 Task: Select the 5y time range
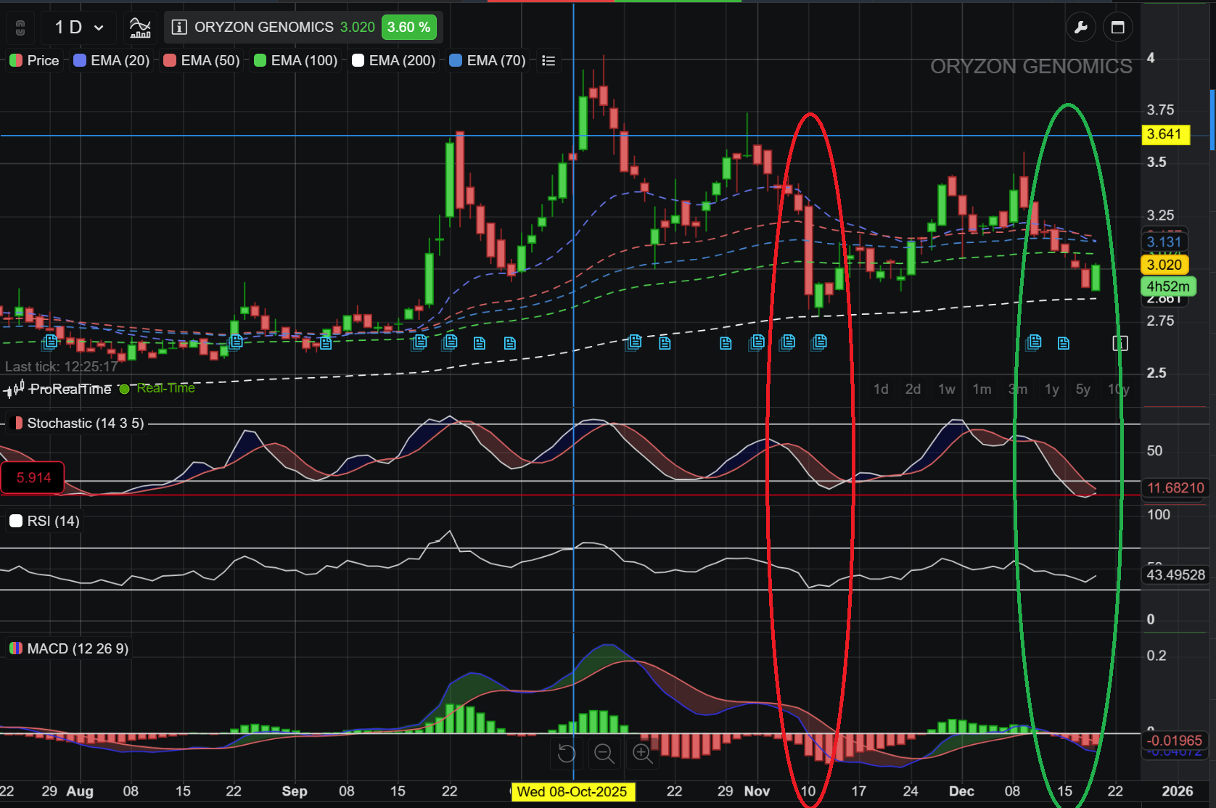click(x=1083, y=389)
